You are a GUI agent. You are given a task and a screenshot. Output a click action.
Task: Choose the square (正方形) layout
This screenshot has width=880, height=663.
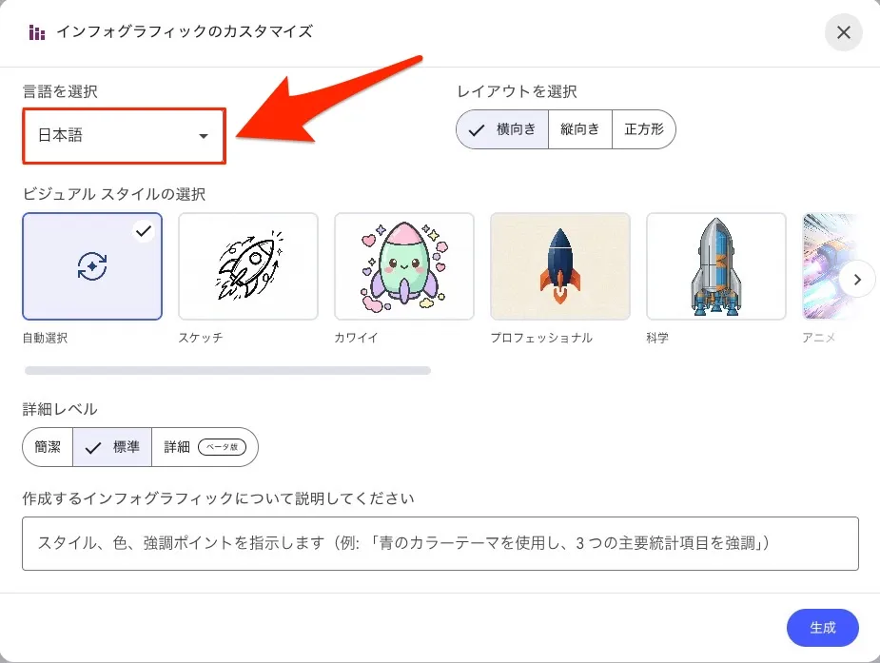(x=644, y=129)
